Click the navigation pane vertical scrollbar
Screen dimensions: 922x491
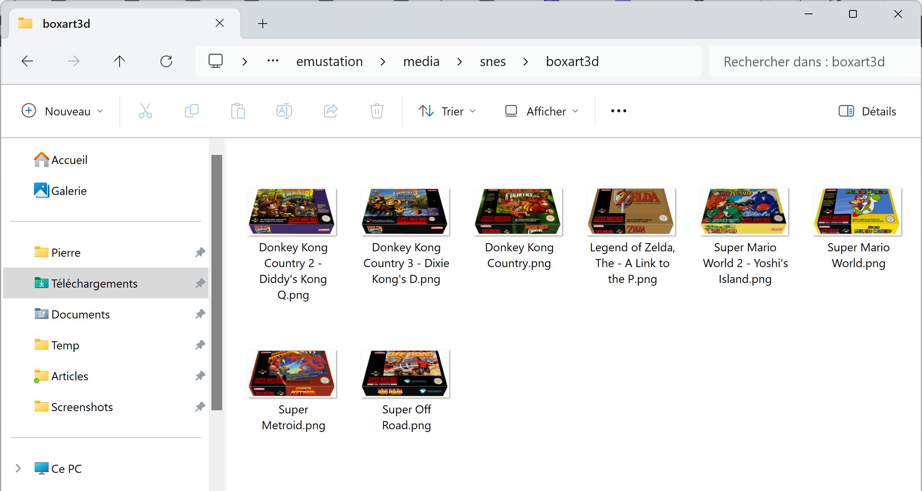[217, 283]
